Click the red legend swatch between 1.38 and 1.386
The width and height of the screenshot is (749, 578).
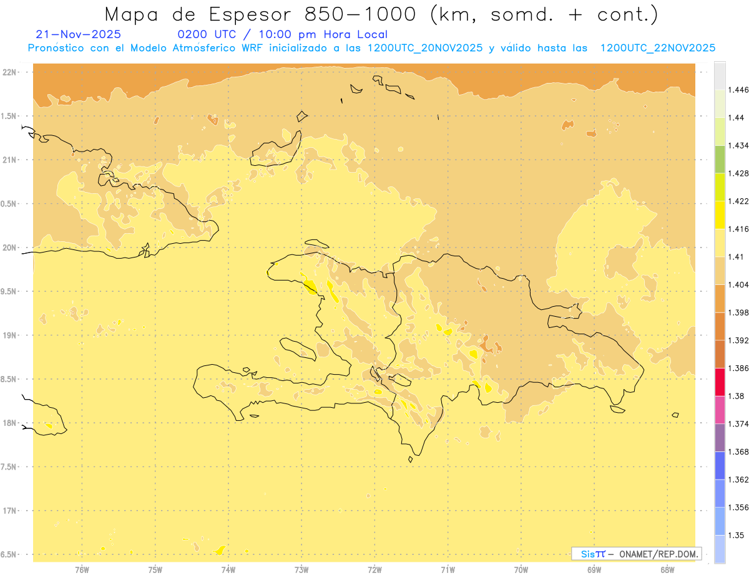[720, 382]
